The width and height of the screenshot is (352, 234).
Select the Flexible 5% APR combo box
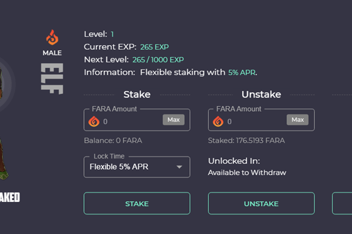pos(137,167)
